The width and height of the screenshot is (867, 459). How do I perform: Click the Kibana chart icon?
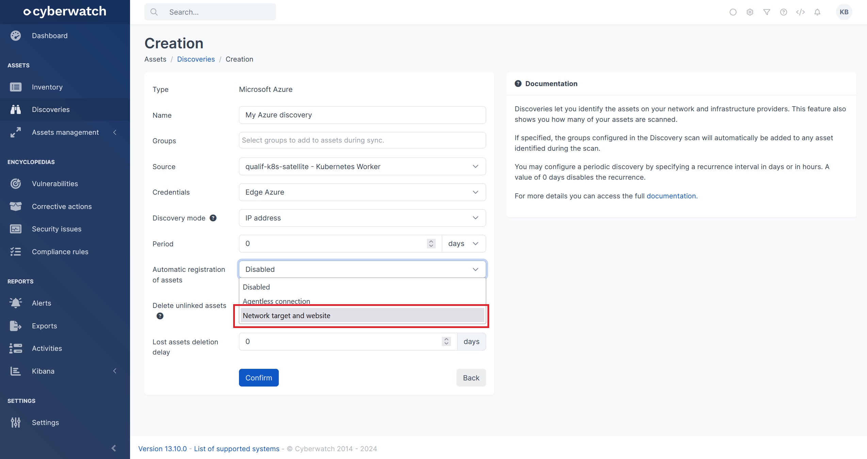pyautogui.click(x=16, y=371)
